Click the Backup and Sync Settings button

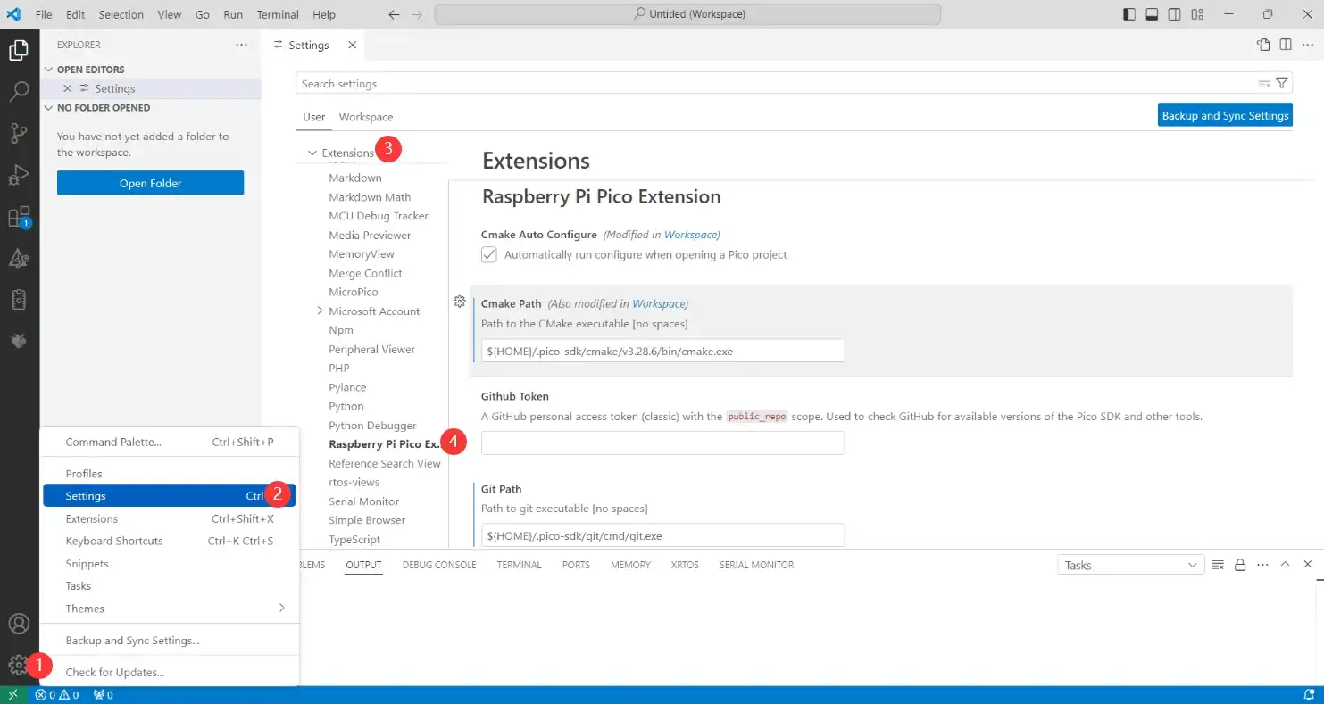pyautogui.click(x=1224, y=115)
